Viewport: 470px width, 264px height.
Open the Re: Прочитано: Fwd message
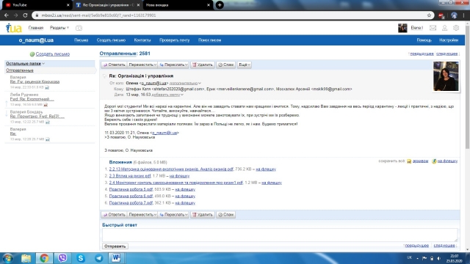(37, 117)
